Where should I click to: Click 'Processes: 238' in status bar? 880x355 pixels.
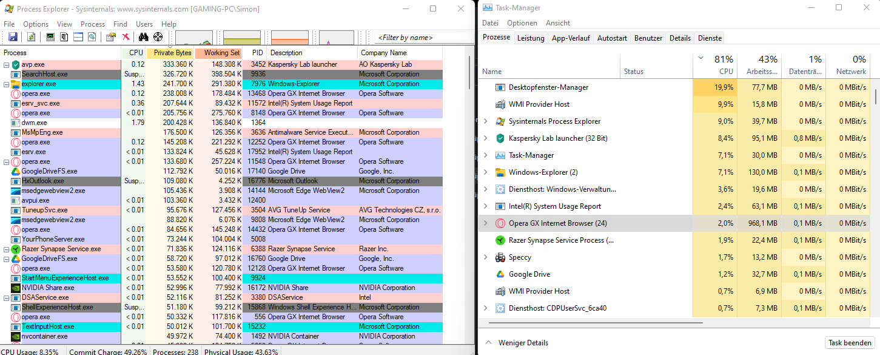[x=176, y=351]
